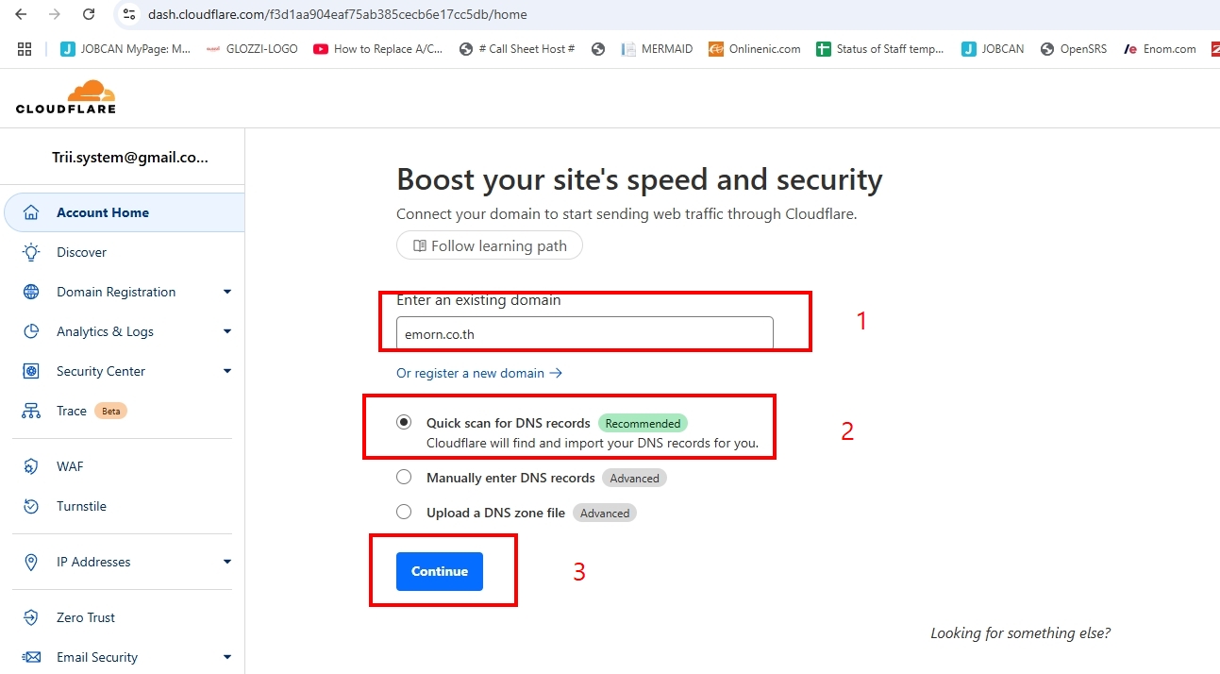Open Zero Trust sidebar item

pyautogui.click(x=123, y=617)
